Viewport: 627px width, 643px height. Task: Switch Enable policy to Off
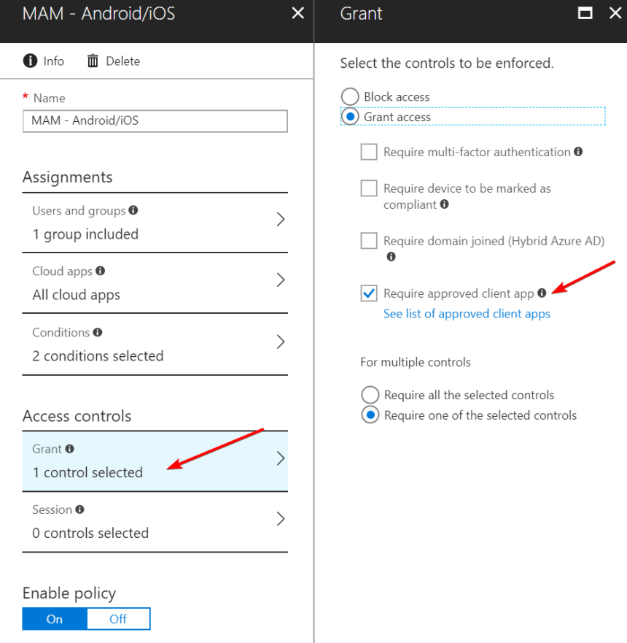click(118, 618)
